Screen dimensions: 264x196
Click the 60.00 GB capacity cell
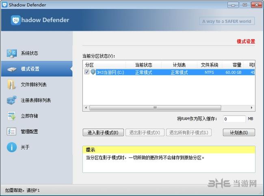(234, 72)
